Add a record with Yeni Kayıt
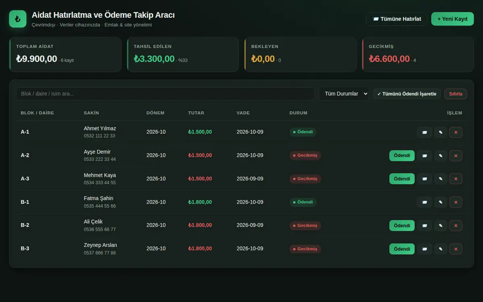 tap(452, 19)
